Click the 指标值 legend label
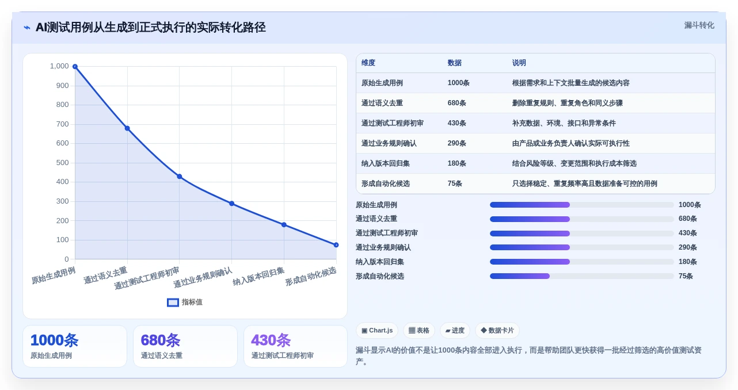This screenshot has width=738, height=390. 192,303
